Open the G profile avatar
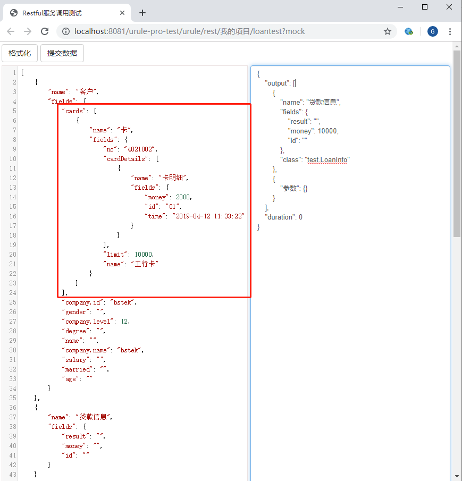This screenshot has height=481, width=462. (x=433, y=31)
